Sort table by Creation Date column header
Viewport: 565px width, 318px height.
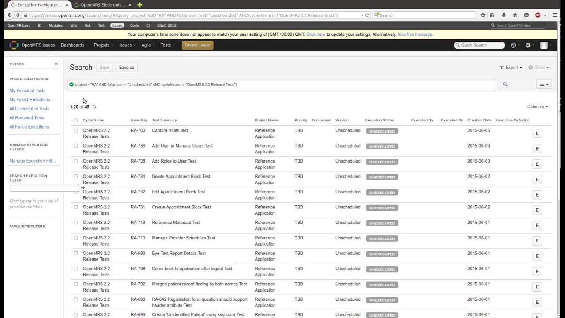tap(479, 120)
